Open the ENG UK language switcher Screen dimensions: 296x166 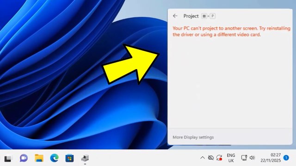coord(231,158)
